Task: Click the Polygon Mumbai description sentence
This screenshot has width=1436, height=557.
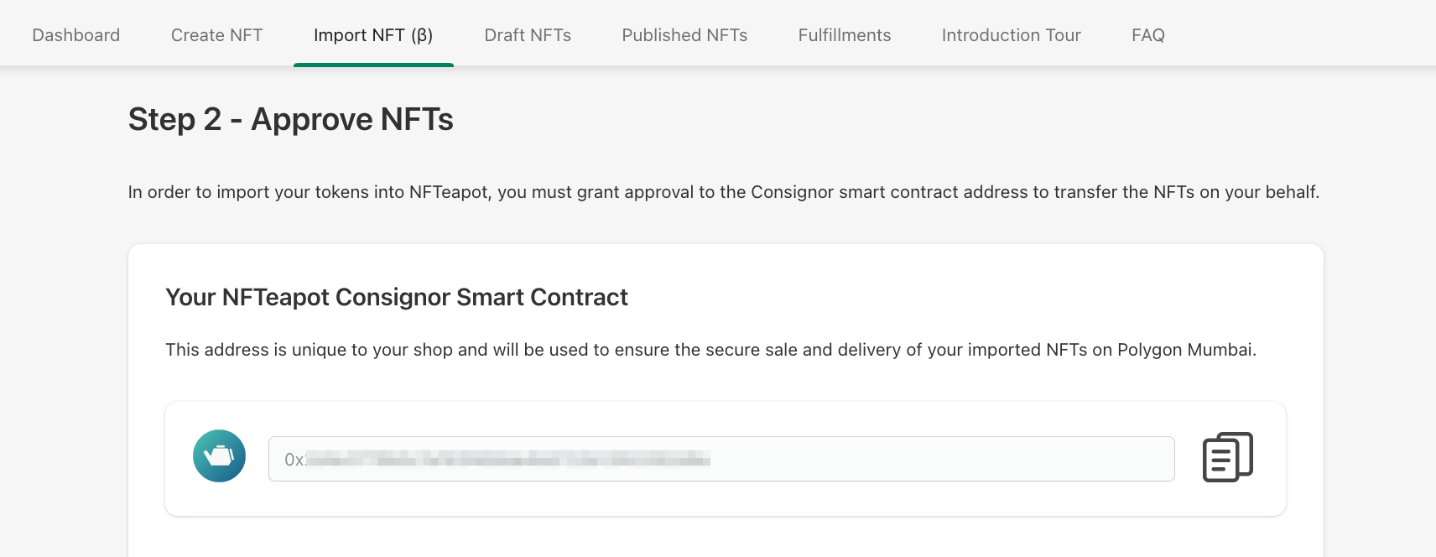Action: (710, 350)
